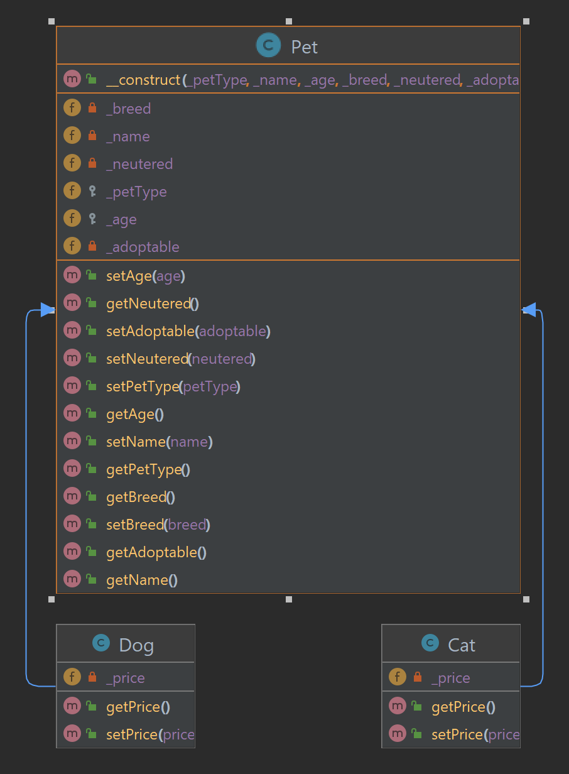Select the setAdoptable(adoptable) method text
Viewport: 569px width, 774px height.
click(x=188, y=331)
